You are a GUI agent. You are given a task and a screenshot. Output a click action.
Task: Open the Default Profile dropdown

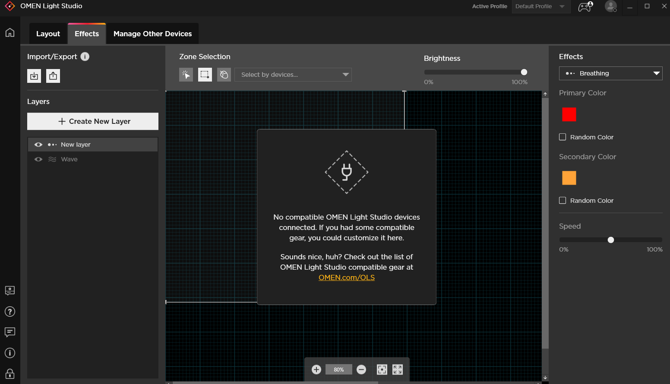coord(541,6)
